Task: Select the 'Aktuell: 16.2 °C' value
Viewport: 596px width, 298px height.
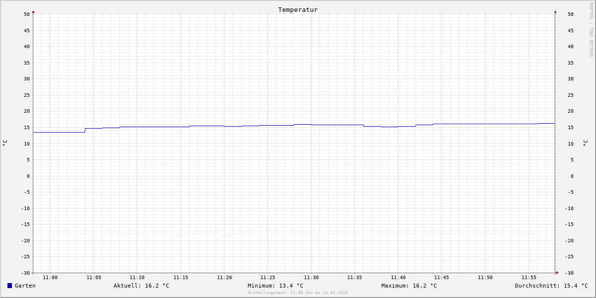Action: coord(142,286)
